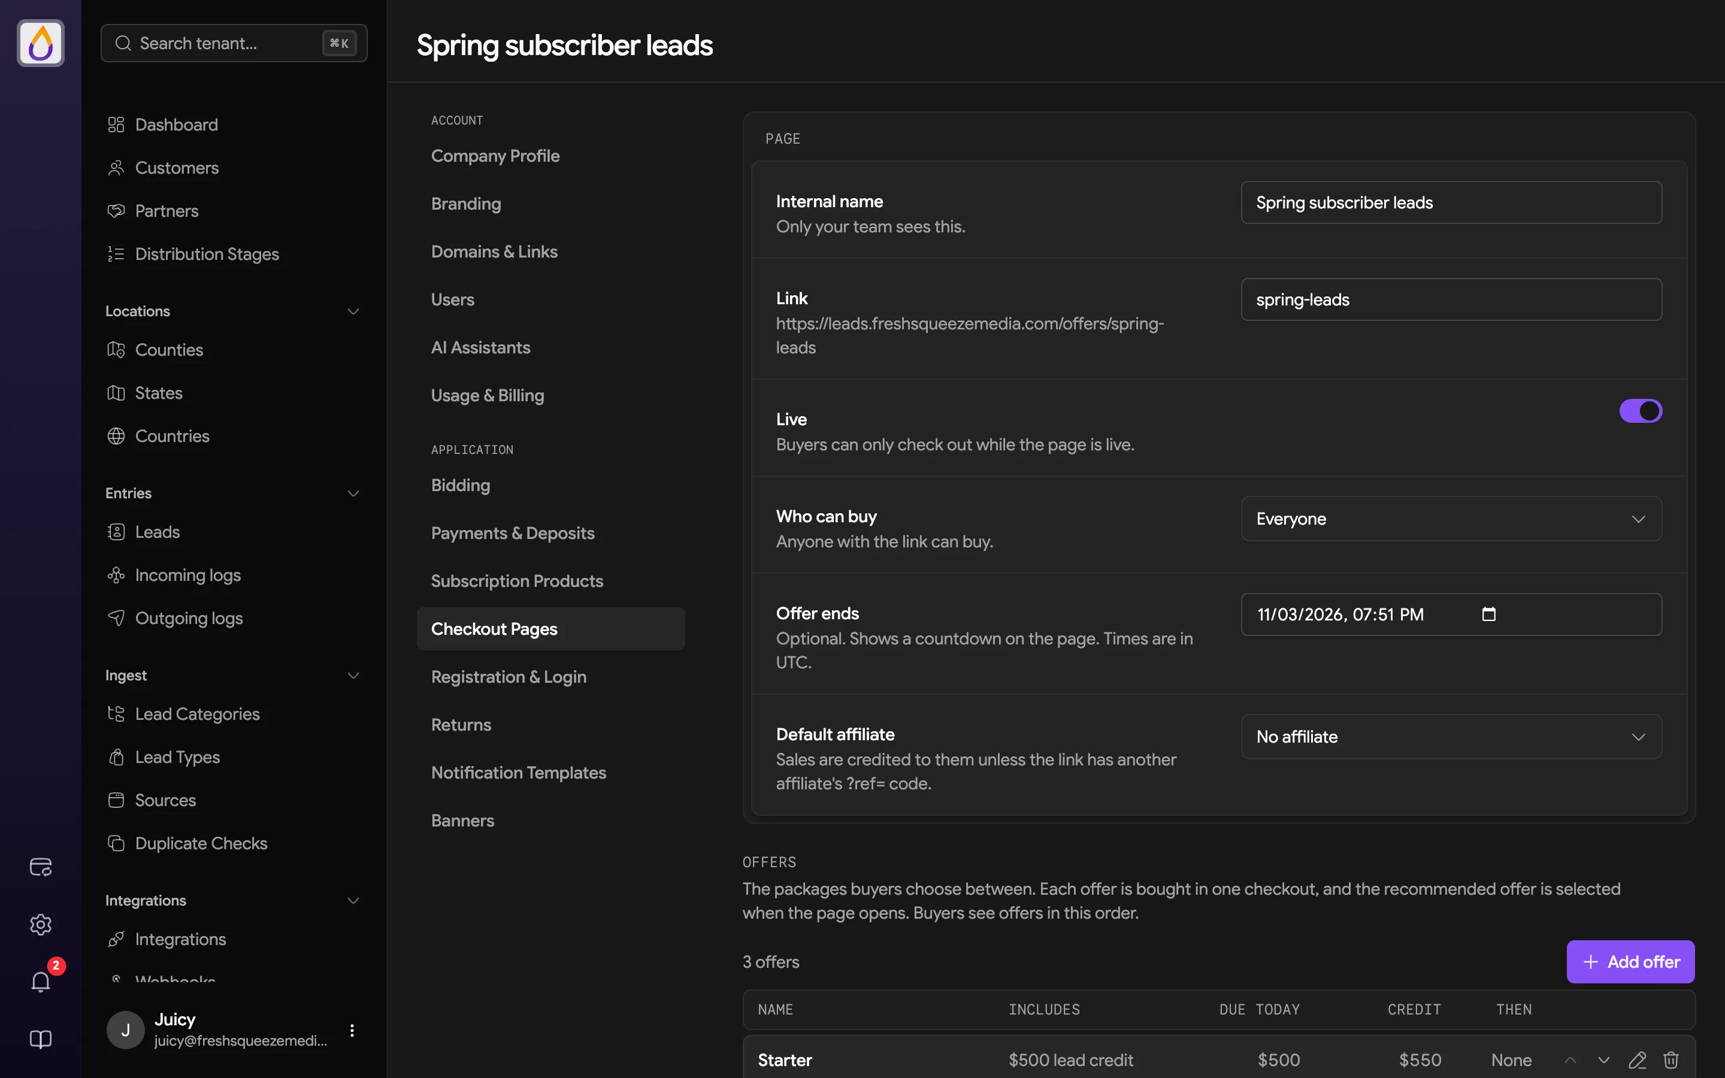Screen dimensions: 1725x1078
Task: Open Notification Templates settings
Action: (550, 773)
